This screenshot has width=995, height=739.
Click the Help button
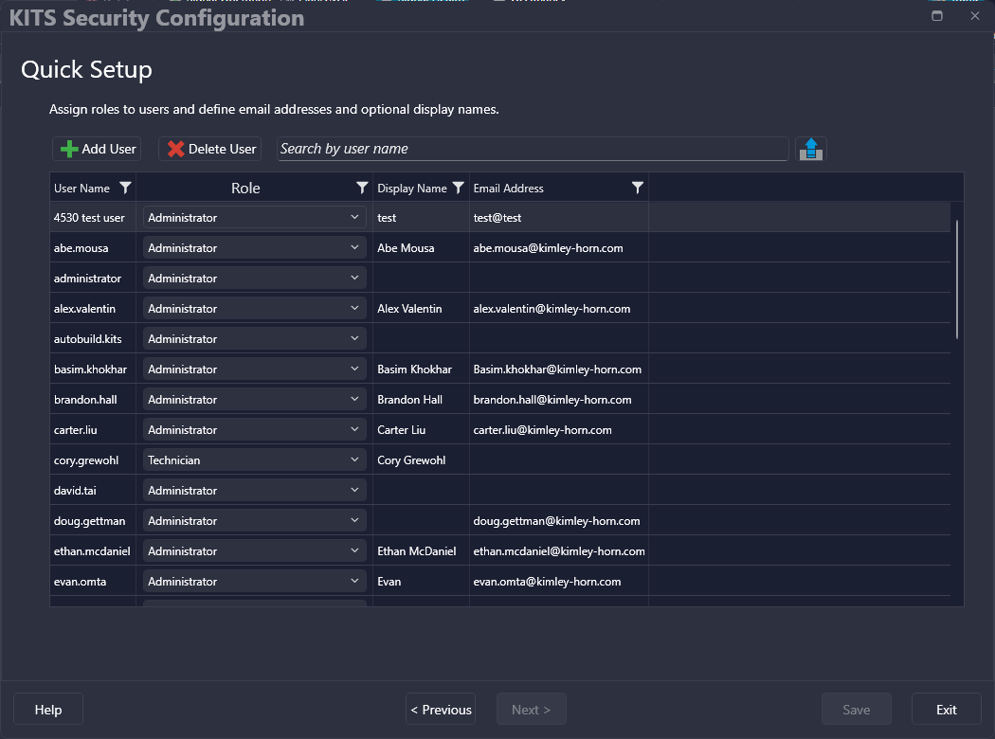(x=48, y=710)
